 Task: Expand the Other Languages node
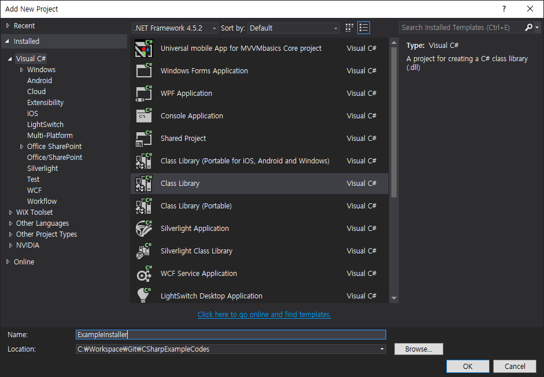pyautogui.click(x=10, y=223)
